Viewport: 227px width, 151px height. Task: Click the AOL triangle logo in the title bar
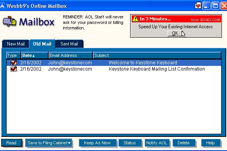pyautogui.click(x=2, y=5)
